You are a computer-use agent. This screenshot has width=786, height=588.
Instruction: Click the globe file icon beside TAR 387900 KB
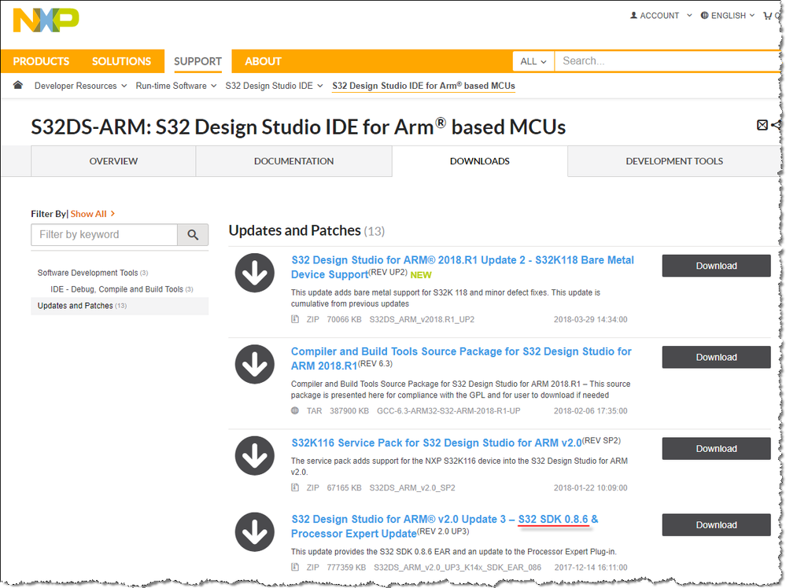pos(295,410)
